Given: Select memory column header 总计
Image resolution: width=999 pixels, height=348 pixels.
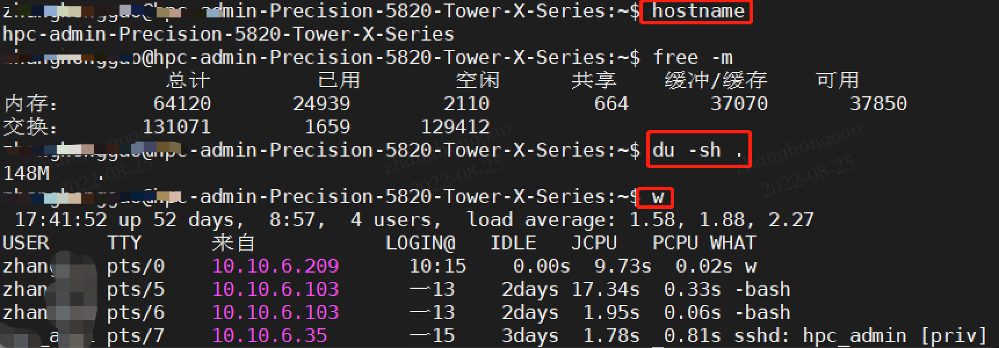Looking at the screenshot, I should click(x=188, y=80).
